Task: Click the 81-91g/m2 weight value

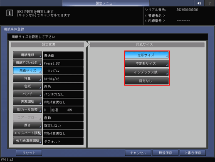Action: [x=63, y=78]
